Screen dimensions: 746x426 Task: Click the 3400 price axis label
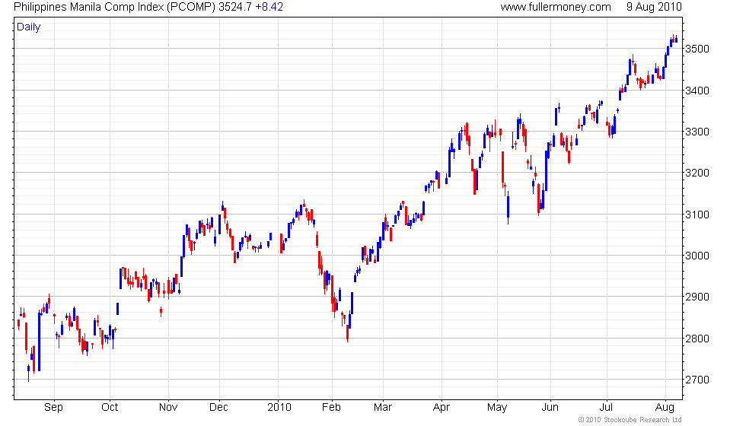pyautogui.click(x=697, y=91)
